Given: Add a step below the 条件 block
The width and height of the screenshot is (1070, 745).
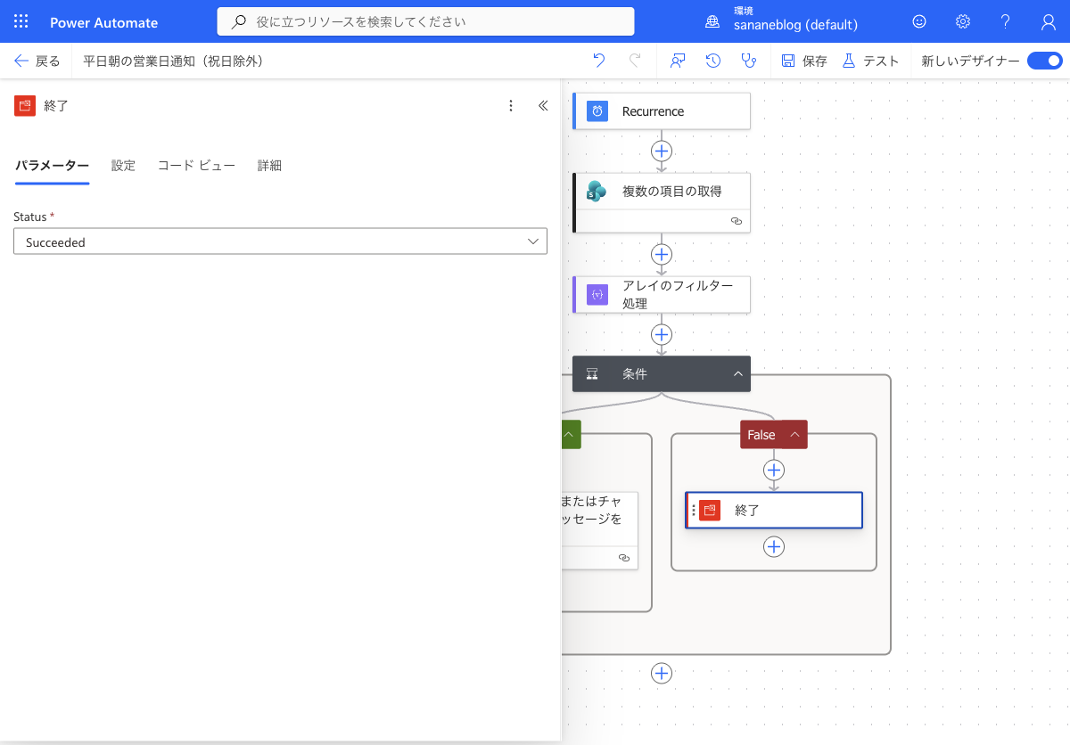Looking at the screenshot, I should click(661, 674).
